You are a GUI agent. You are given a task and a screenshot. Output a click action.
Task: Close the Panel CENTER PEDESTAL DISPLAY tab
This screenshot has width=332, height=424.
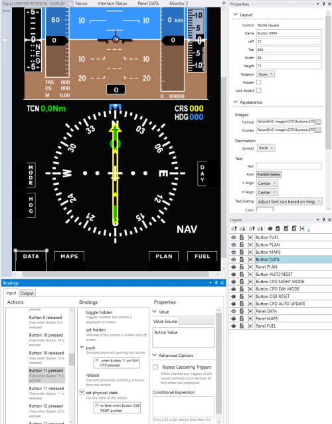coord(70,4)
